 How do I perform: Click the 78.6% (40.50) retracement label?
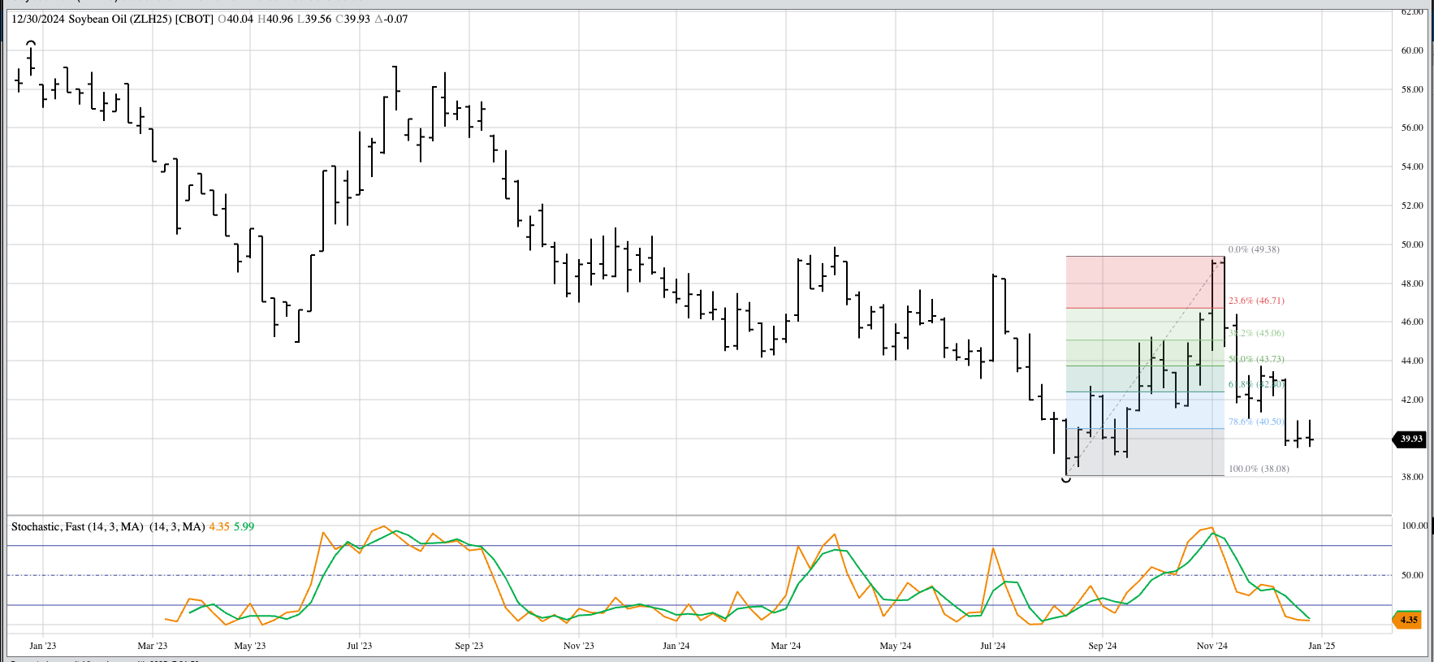pos(1255,422)
